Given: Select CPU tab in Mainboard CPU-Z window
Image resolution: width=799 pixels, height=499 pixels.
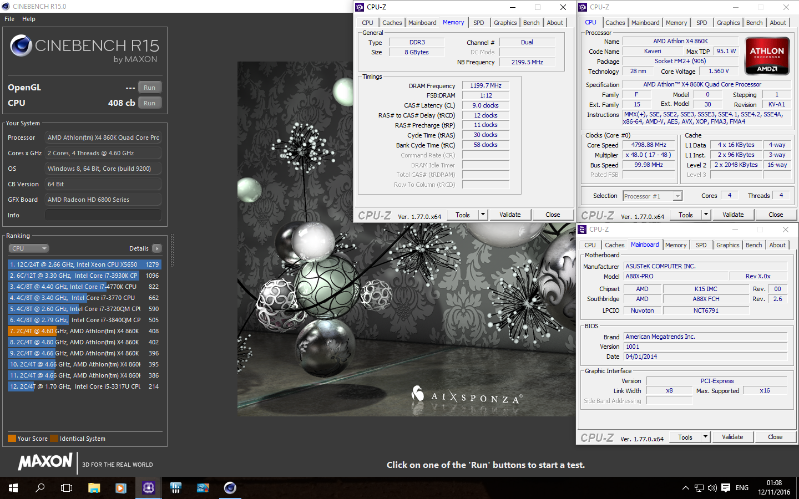Looking at the screenshot, I should click(x=590, y=245).
